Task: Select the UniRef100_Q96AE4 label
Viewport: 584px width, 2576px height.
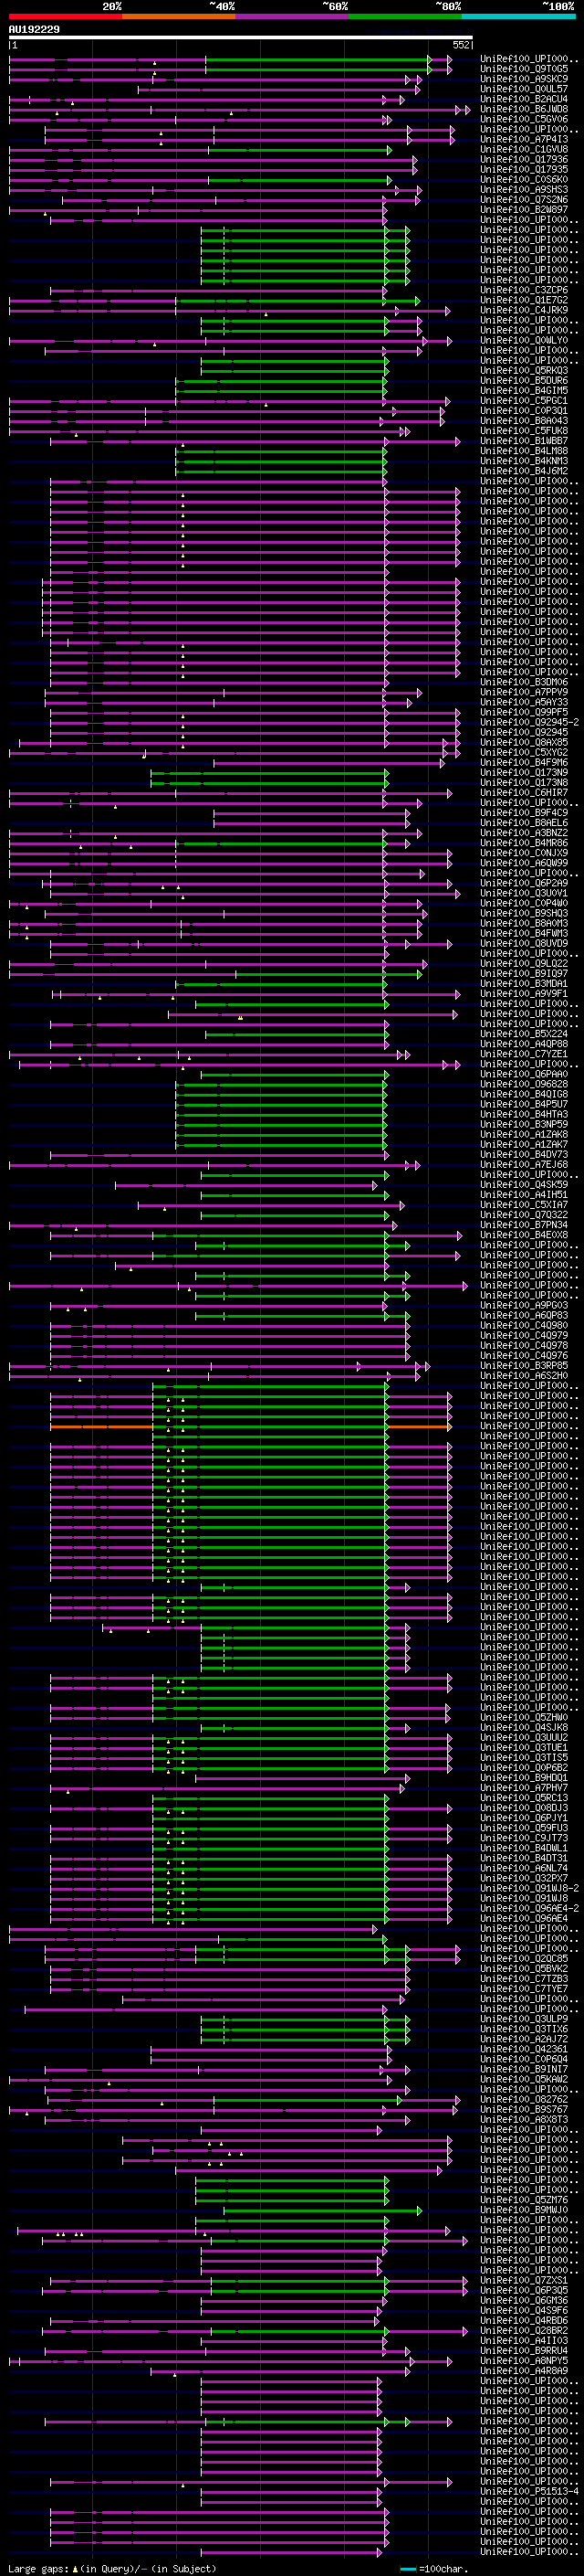Action: point(524,1918)
